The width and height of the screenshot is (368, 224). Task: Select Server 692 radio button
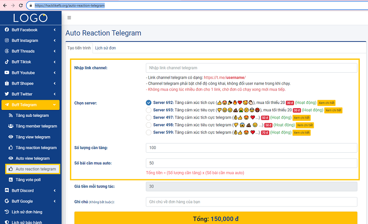[x=148, y=103]
